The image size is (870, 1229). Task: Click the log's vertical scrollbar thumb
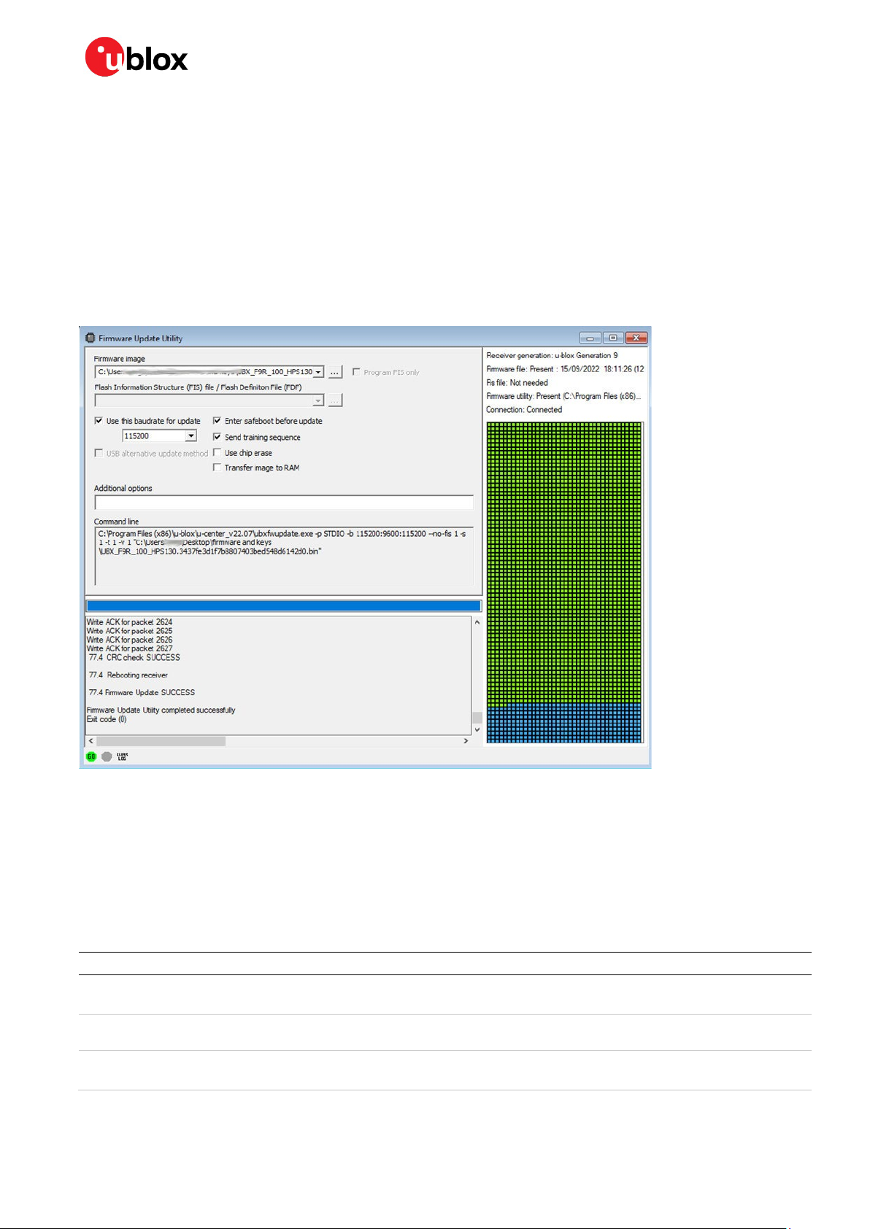[477, 718]
